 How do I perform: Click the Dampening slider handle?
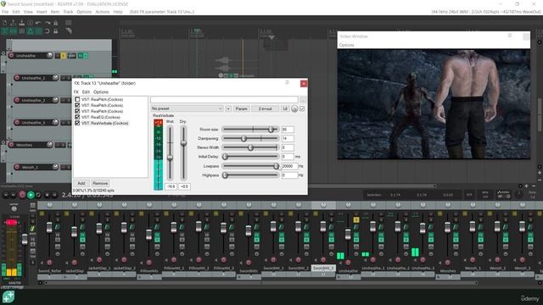click(244, 138)
